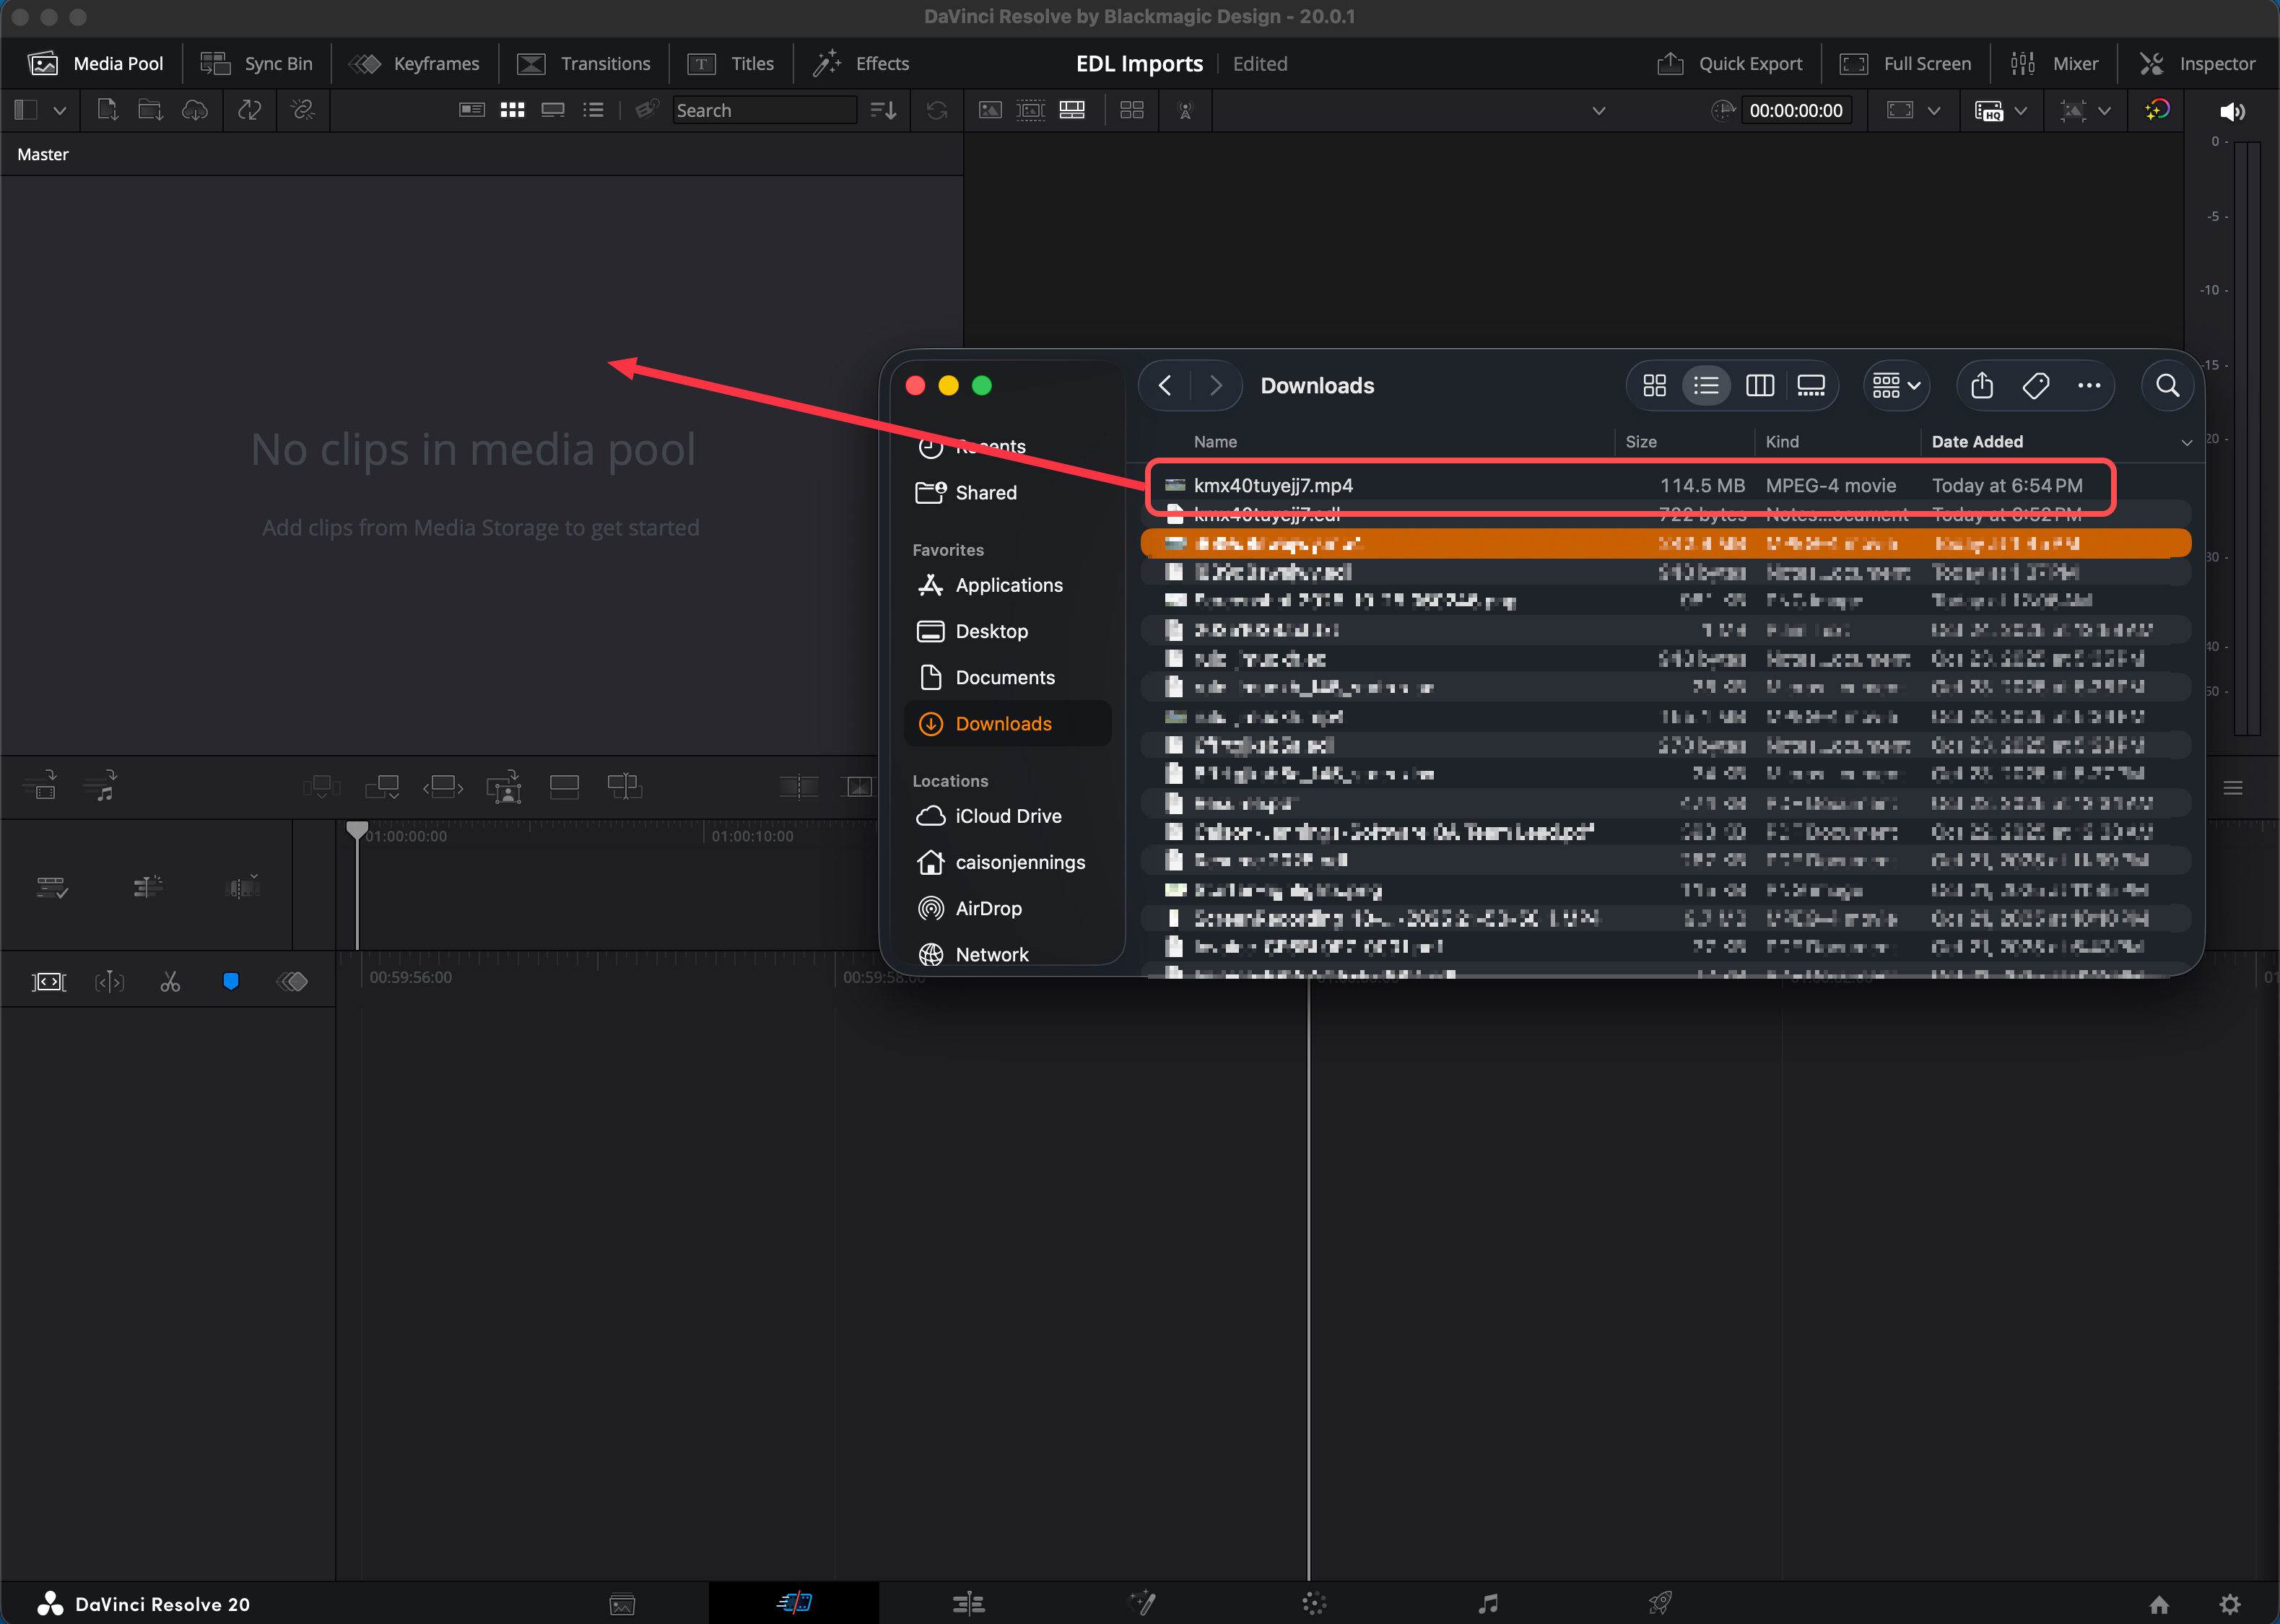The image size is (2280, 1624).
Task: Mute audio with the speaker icon
Action: tap(2232, 111)
